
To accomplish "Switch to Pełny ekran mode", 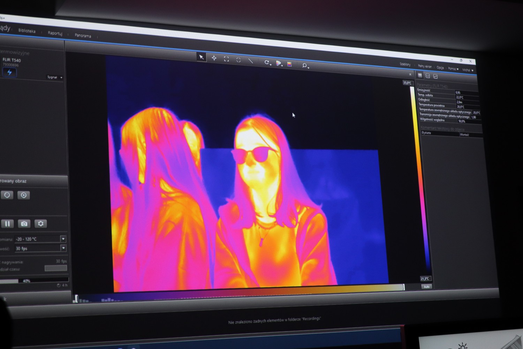I will click(x=425, y=66).
